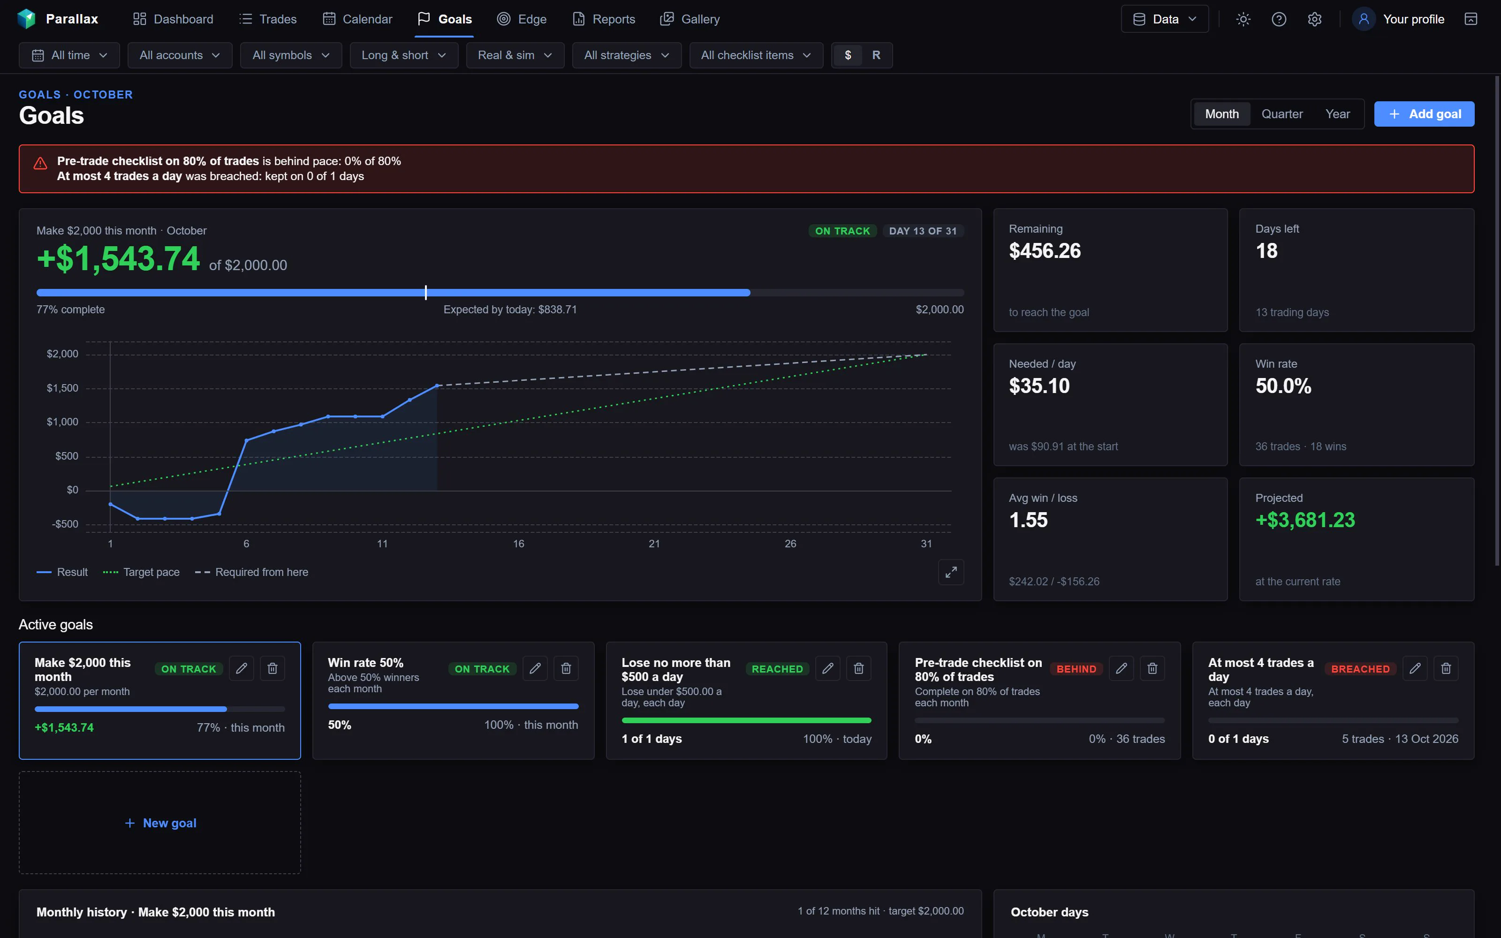This screenshot has width=1501, height=938.
Task: Delete the At most 4 trades a day goal
Action: tap(1446, 668)
